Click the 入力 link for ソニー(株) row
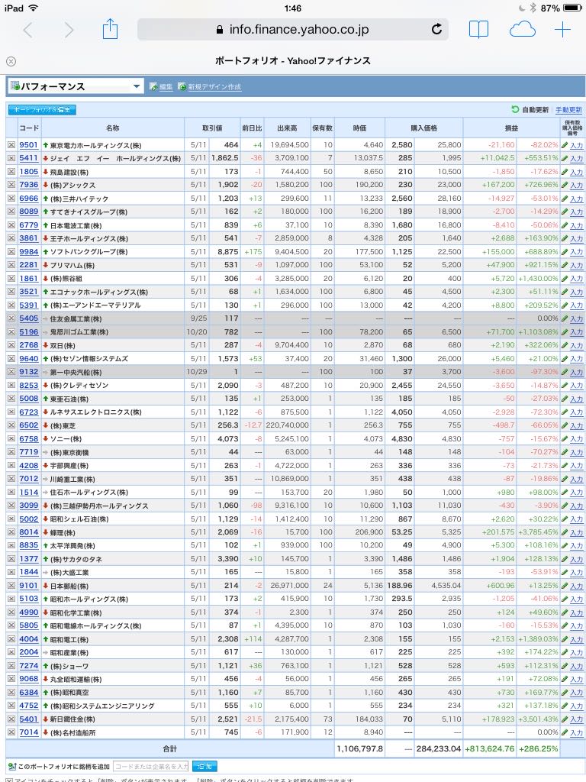Screen dimensions: 586x782 tap(576, 439)
